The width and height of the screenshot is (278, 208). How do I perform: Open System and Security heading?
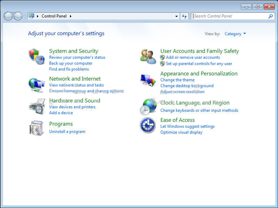pyautogui.click(x=73, y=51)
